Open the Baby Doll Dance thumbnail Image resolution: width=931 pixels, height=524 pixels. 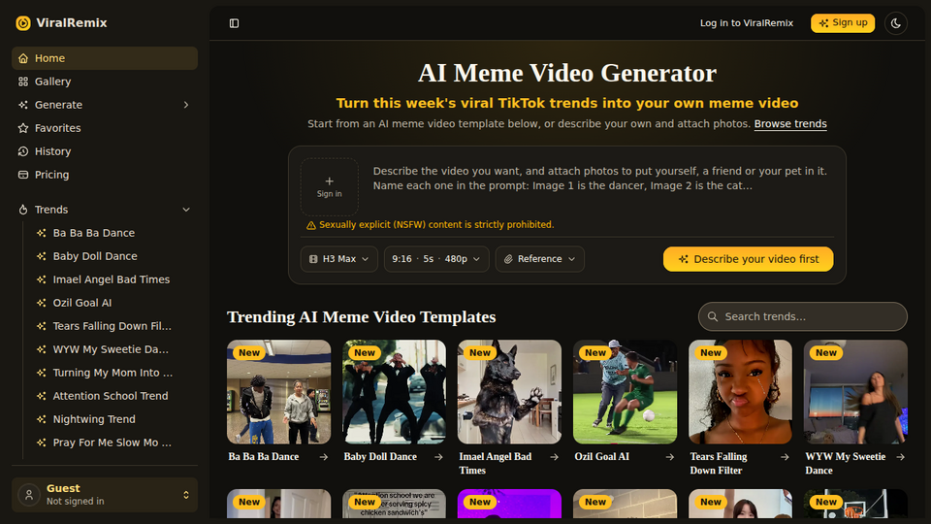pos(395,392)
